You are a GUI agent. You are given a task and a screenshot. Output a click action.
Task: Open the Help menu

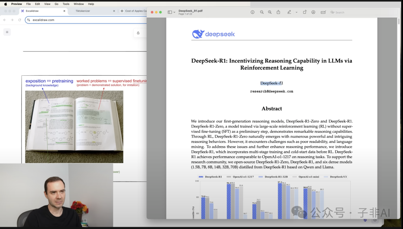tap(91, 4)
